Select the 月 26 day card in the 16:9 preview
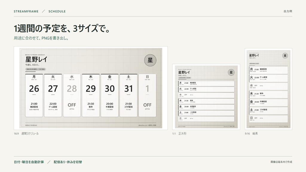 pyautogui.click(x=34, y=95)
